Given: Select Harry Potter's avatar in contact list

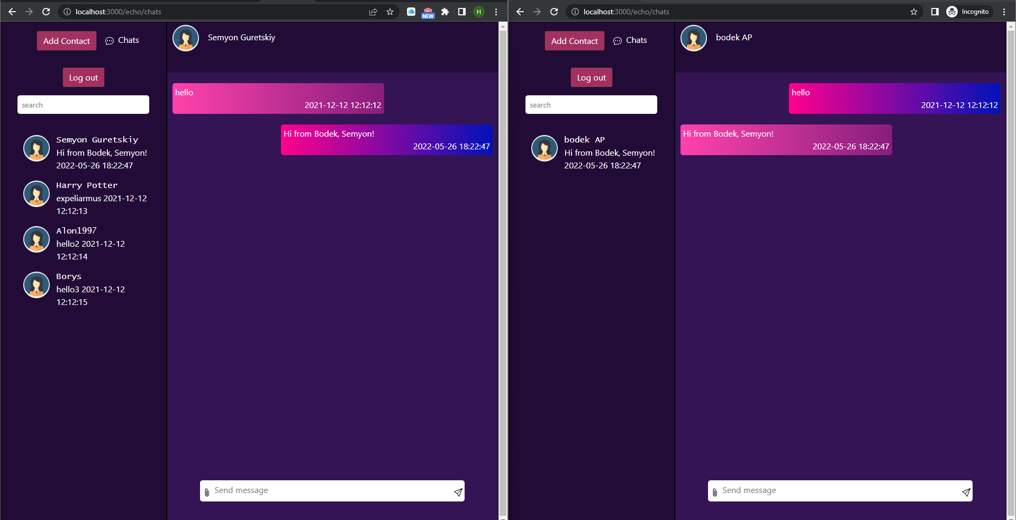Looking at the screenshot, I should pyautogui.click(x=37, y=194).
